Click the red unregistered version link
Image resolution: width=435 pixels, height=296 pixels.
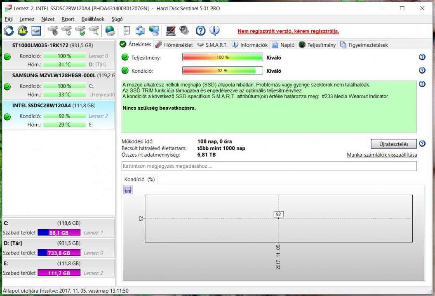(x=288, y=31)
